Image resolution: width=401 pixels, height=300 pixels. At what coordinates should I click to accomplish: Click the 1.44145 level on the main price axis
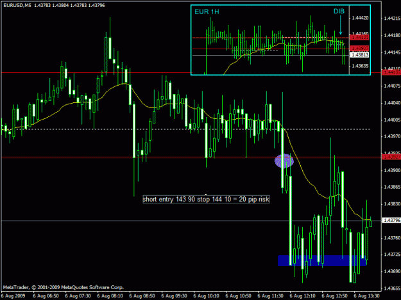click(x=392, y=52)
